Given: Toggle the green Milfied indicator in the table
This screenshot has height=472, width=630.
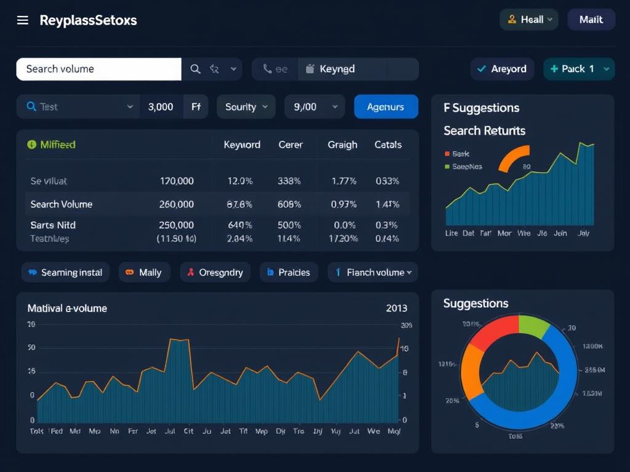Looking at the screenshot, I should tap(32, 144).
